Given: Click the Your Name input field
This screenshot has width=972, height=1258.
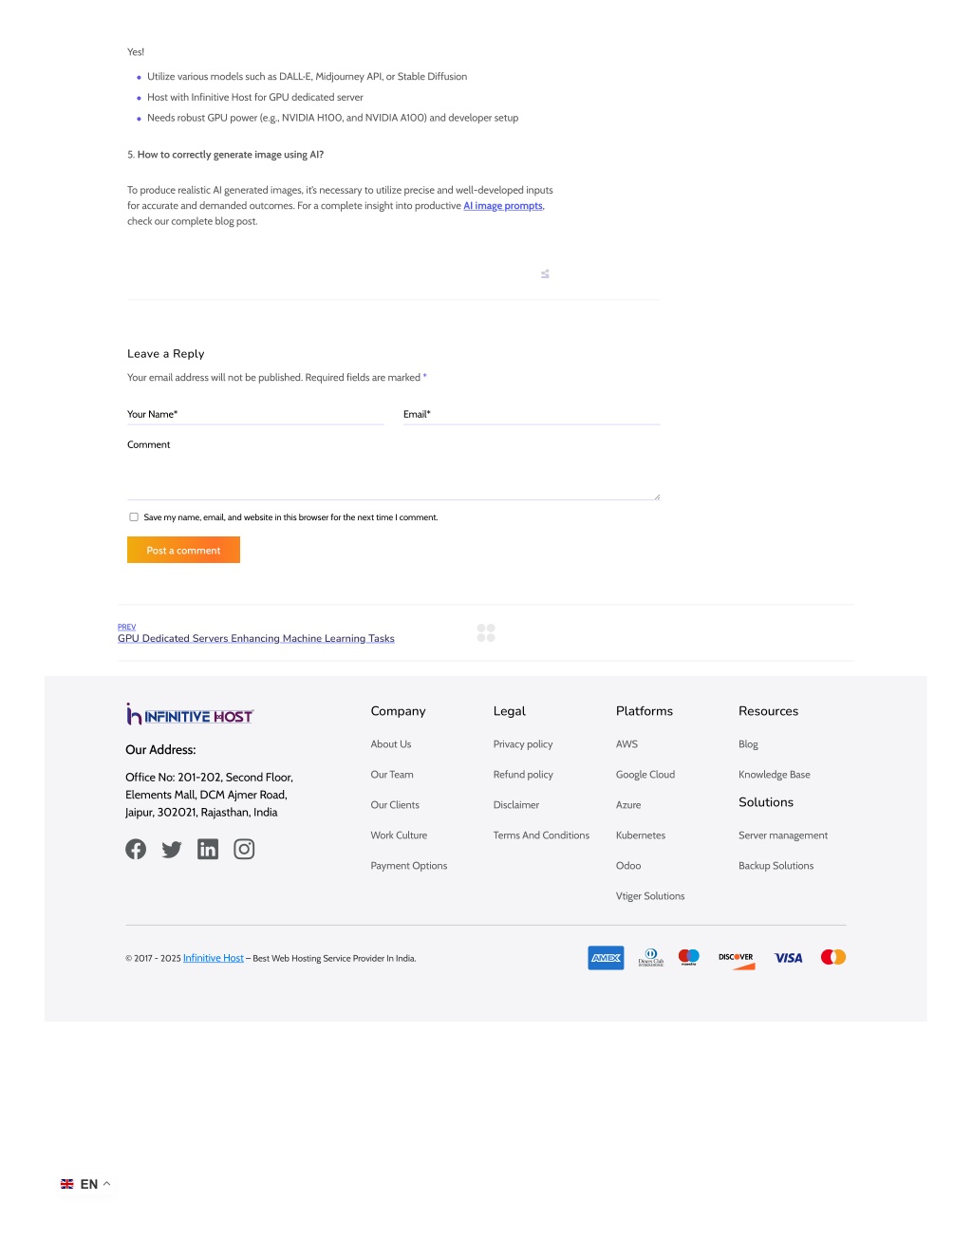Looking at the screenshot, I should [x=255, y=414].
